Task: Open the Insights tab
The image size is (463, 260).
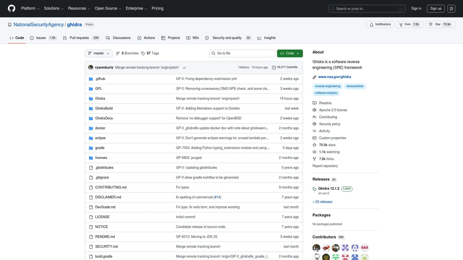Action: coord(266,38)
